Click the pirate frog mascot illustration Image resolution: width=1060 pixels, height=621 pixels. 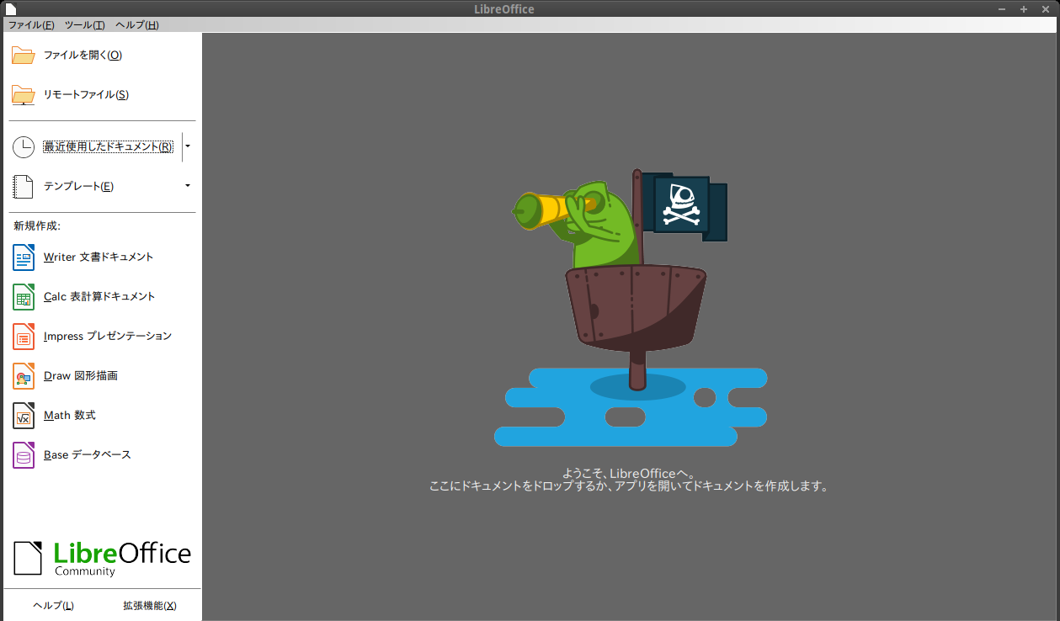[x=630, y=308]
